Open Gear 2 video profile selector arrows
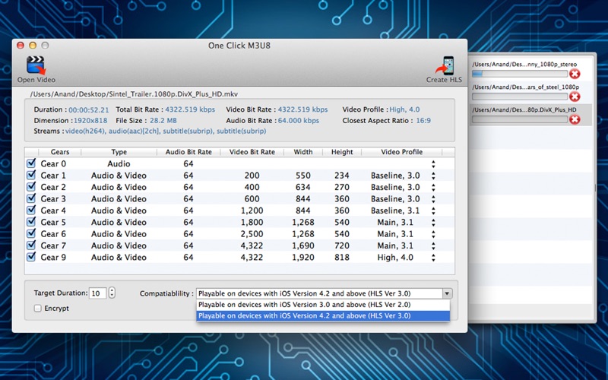608x380 pixels. [433, 187]
